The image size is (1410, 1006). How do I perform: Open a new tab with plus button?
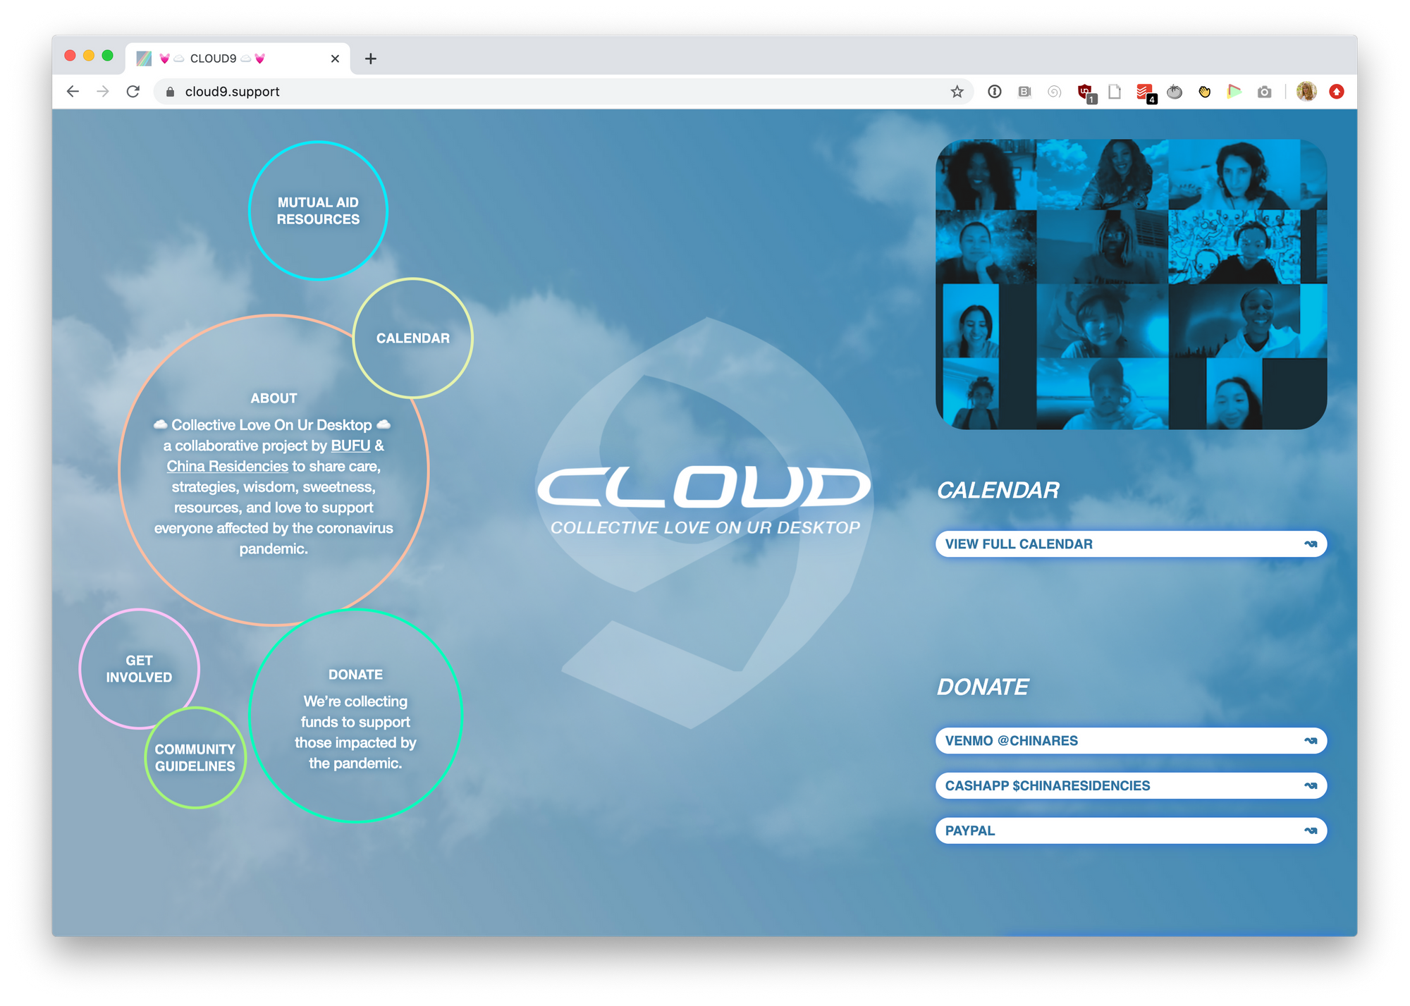(370, 59)
